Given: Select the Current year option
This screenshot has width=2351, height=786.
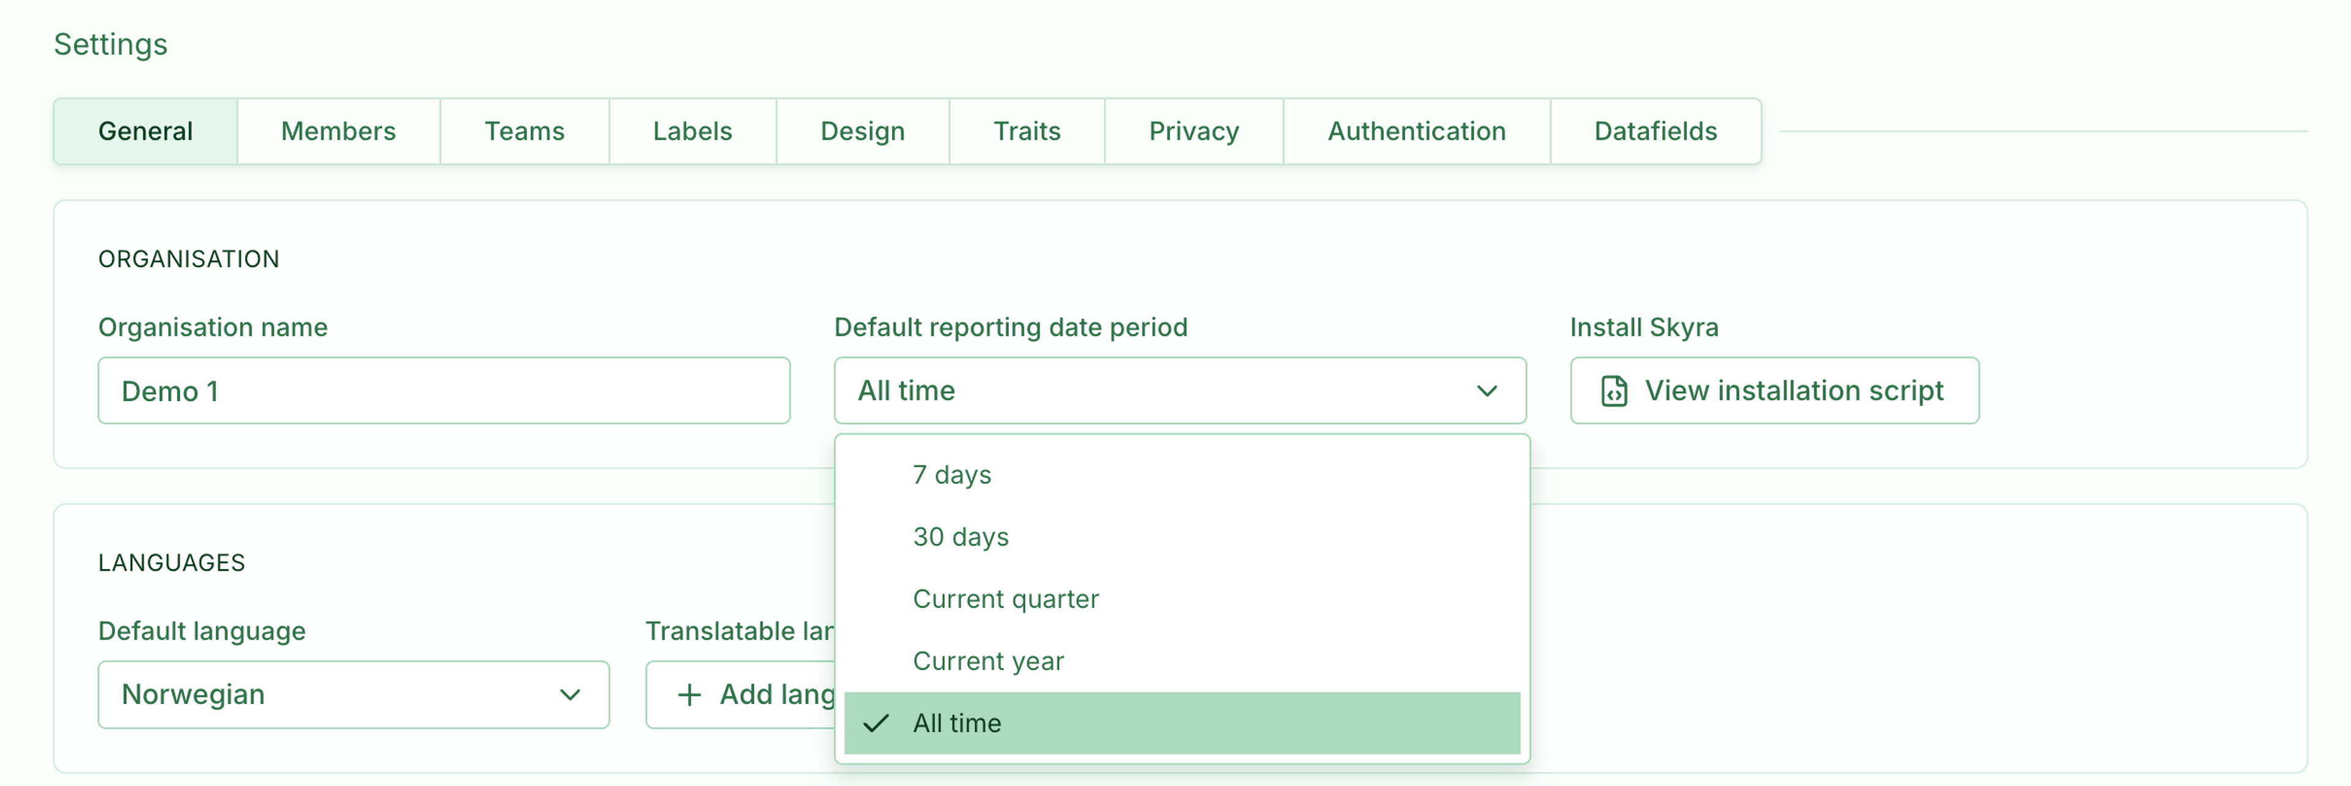Looking at the screenshot, I should coord(1182,661).
